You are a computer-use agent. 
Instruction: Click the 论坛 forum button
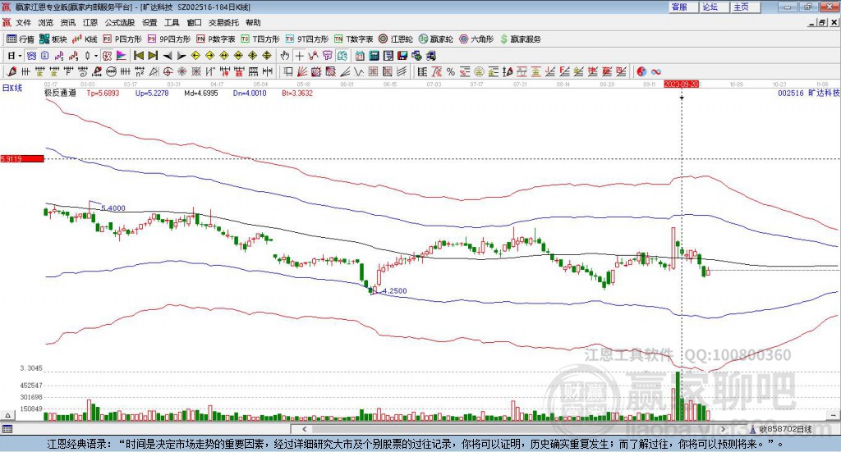click(x=714, y=7)
